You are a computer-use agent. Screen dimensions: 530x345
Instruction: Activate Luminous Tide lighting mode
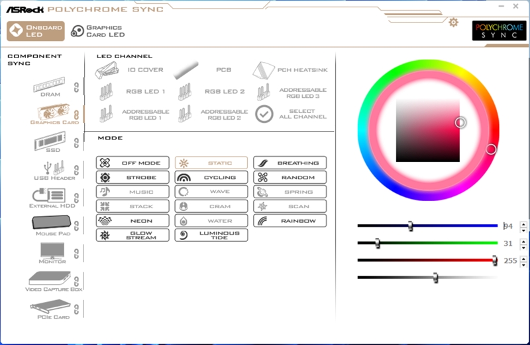coord(211,235)
